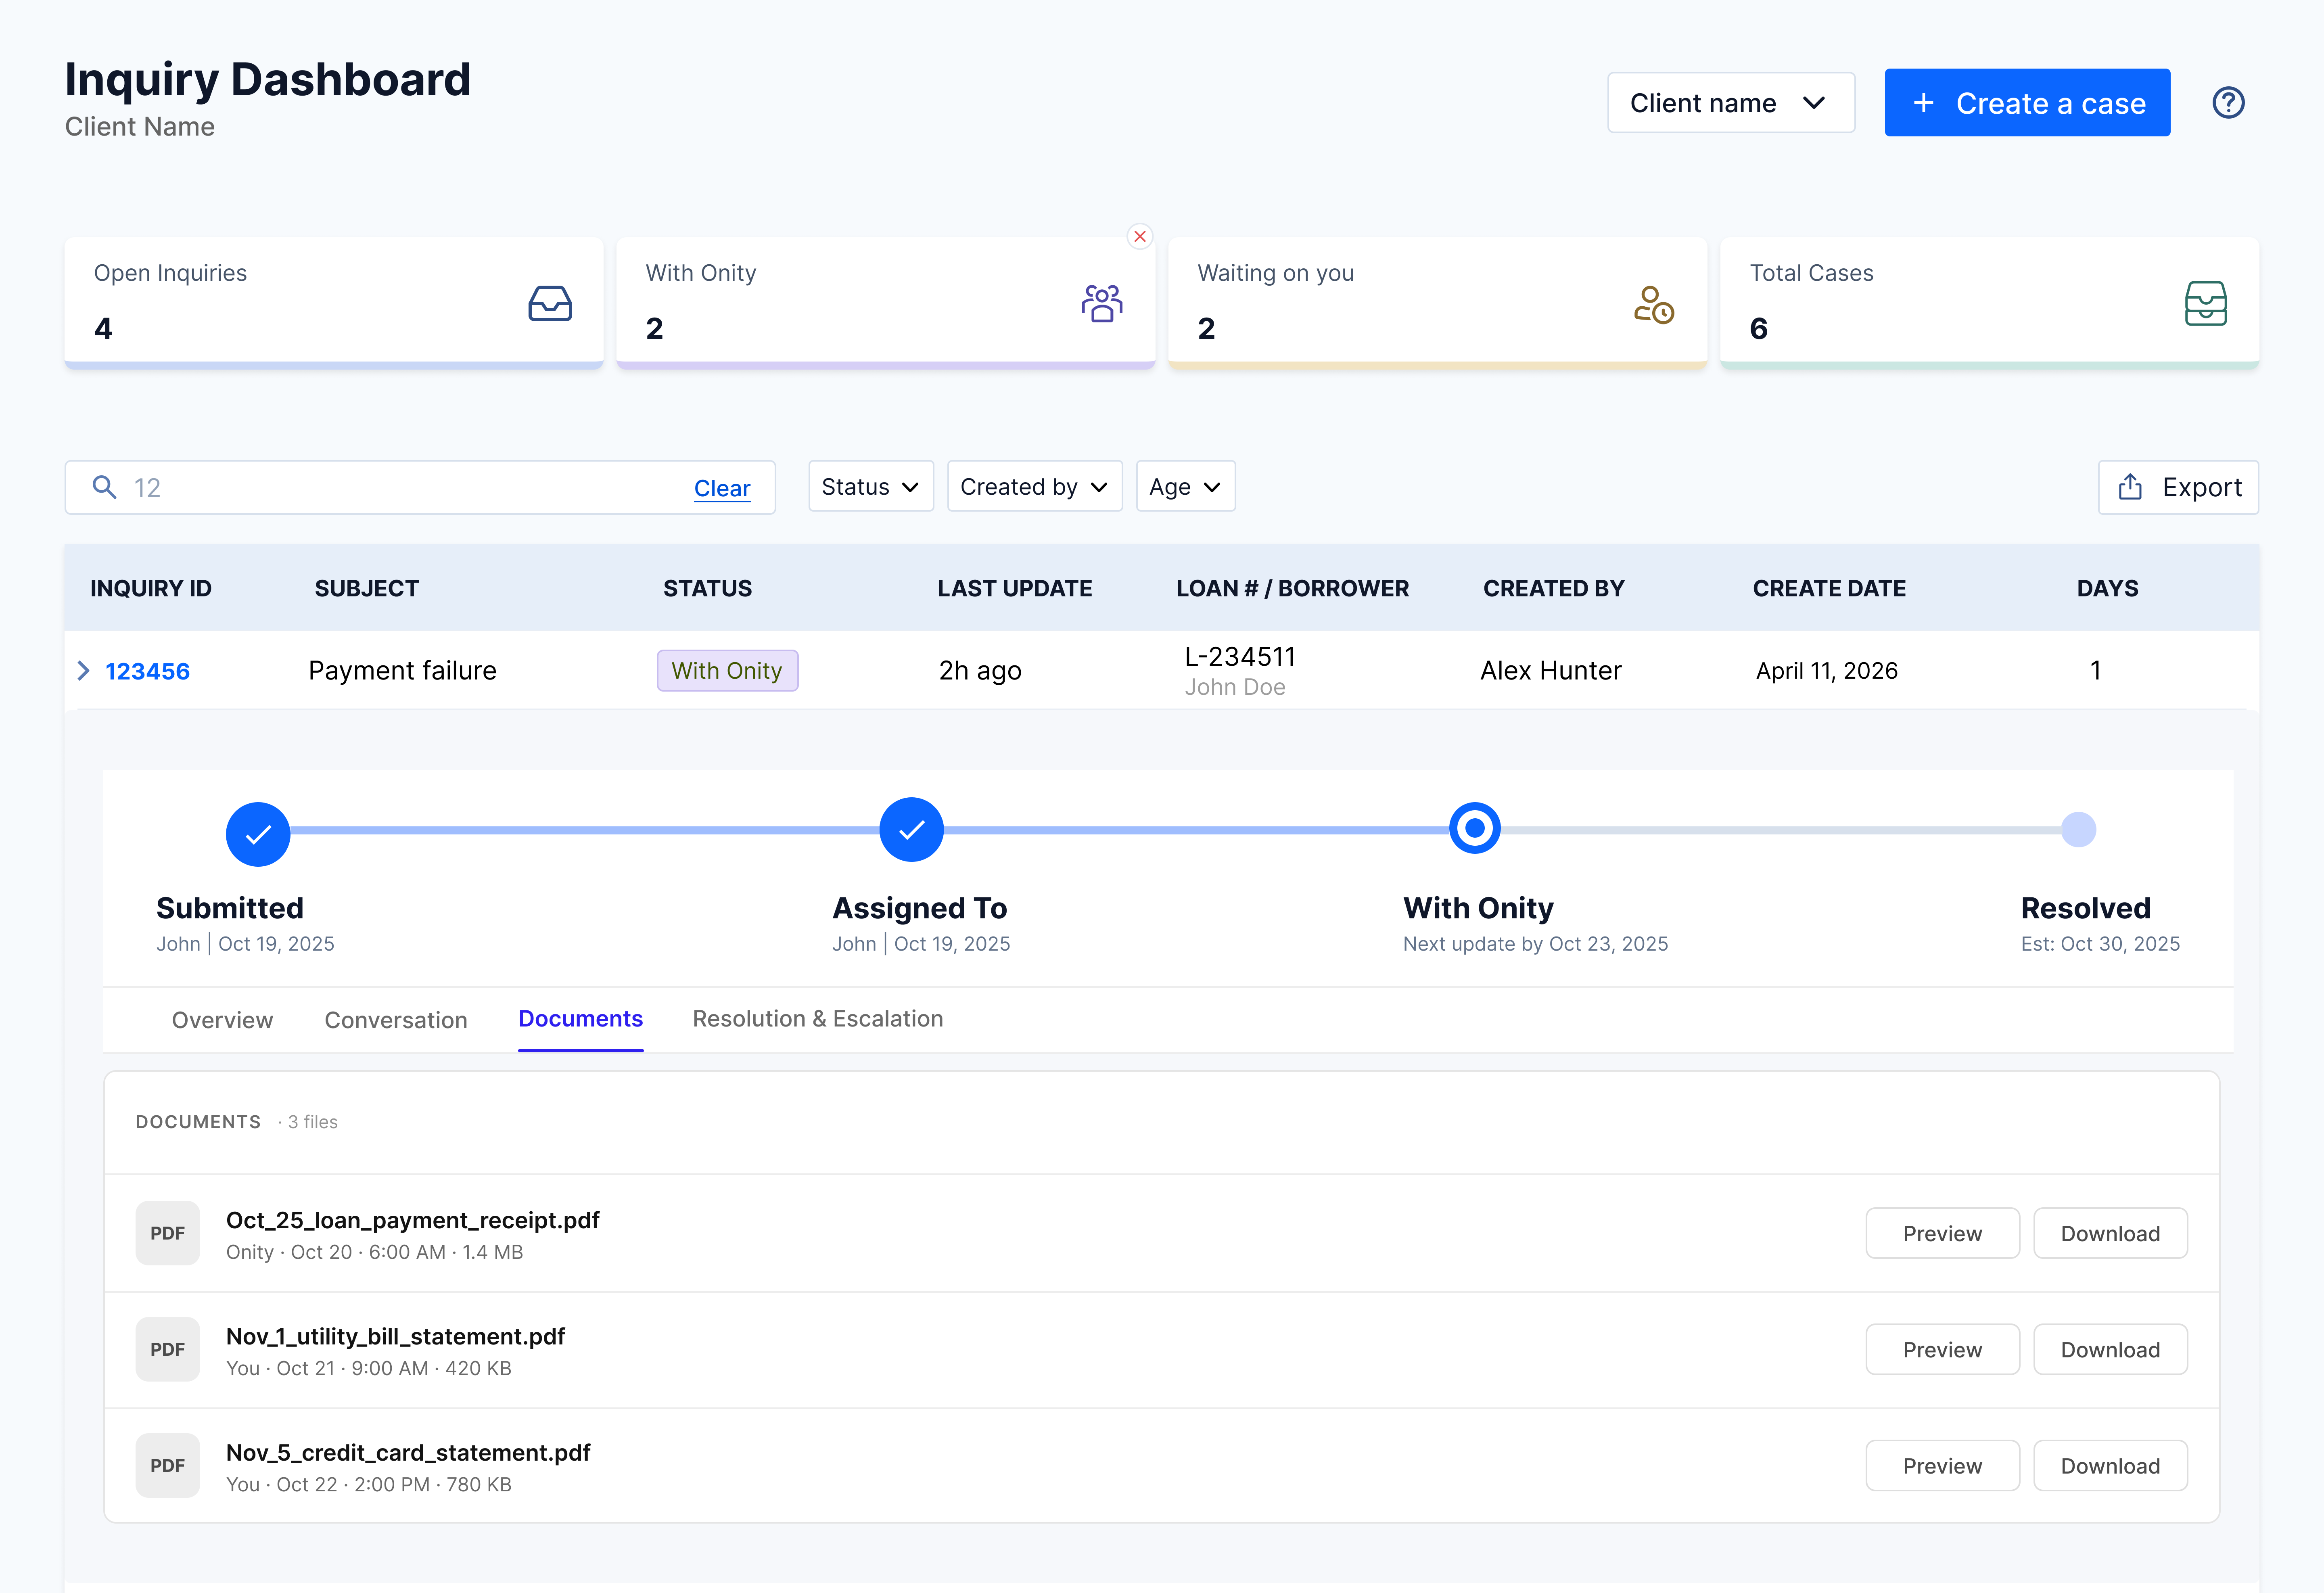This screenshot has height=1593, width=2324.
Task: Click the Assigned To step checkmark circle
Action: pos(911,829)
